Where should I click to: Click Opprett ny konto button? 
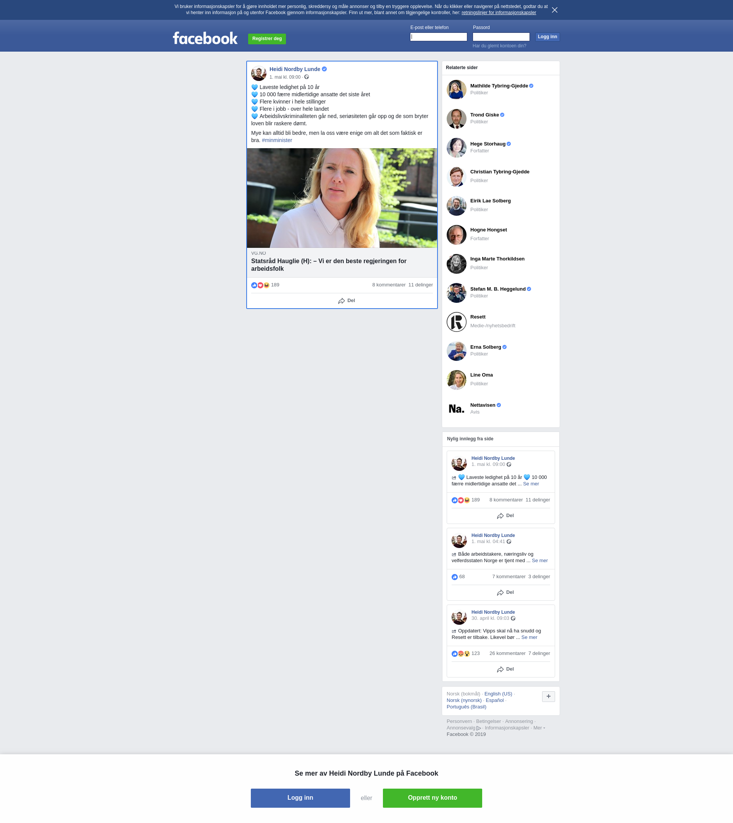pos(432,798)
